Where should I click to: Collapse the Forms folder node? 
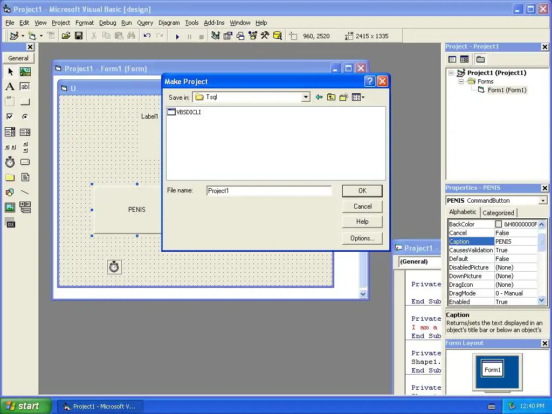[x=461, y=81]
